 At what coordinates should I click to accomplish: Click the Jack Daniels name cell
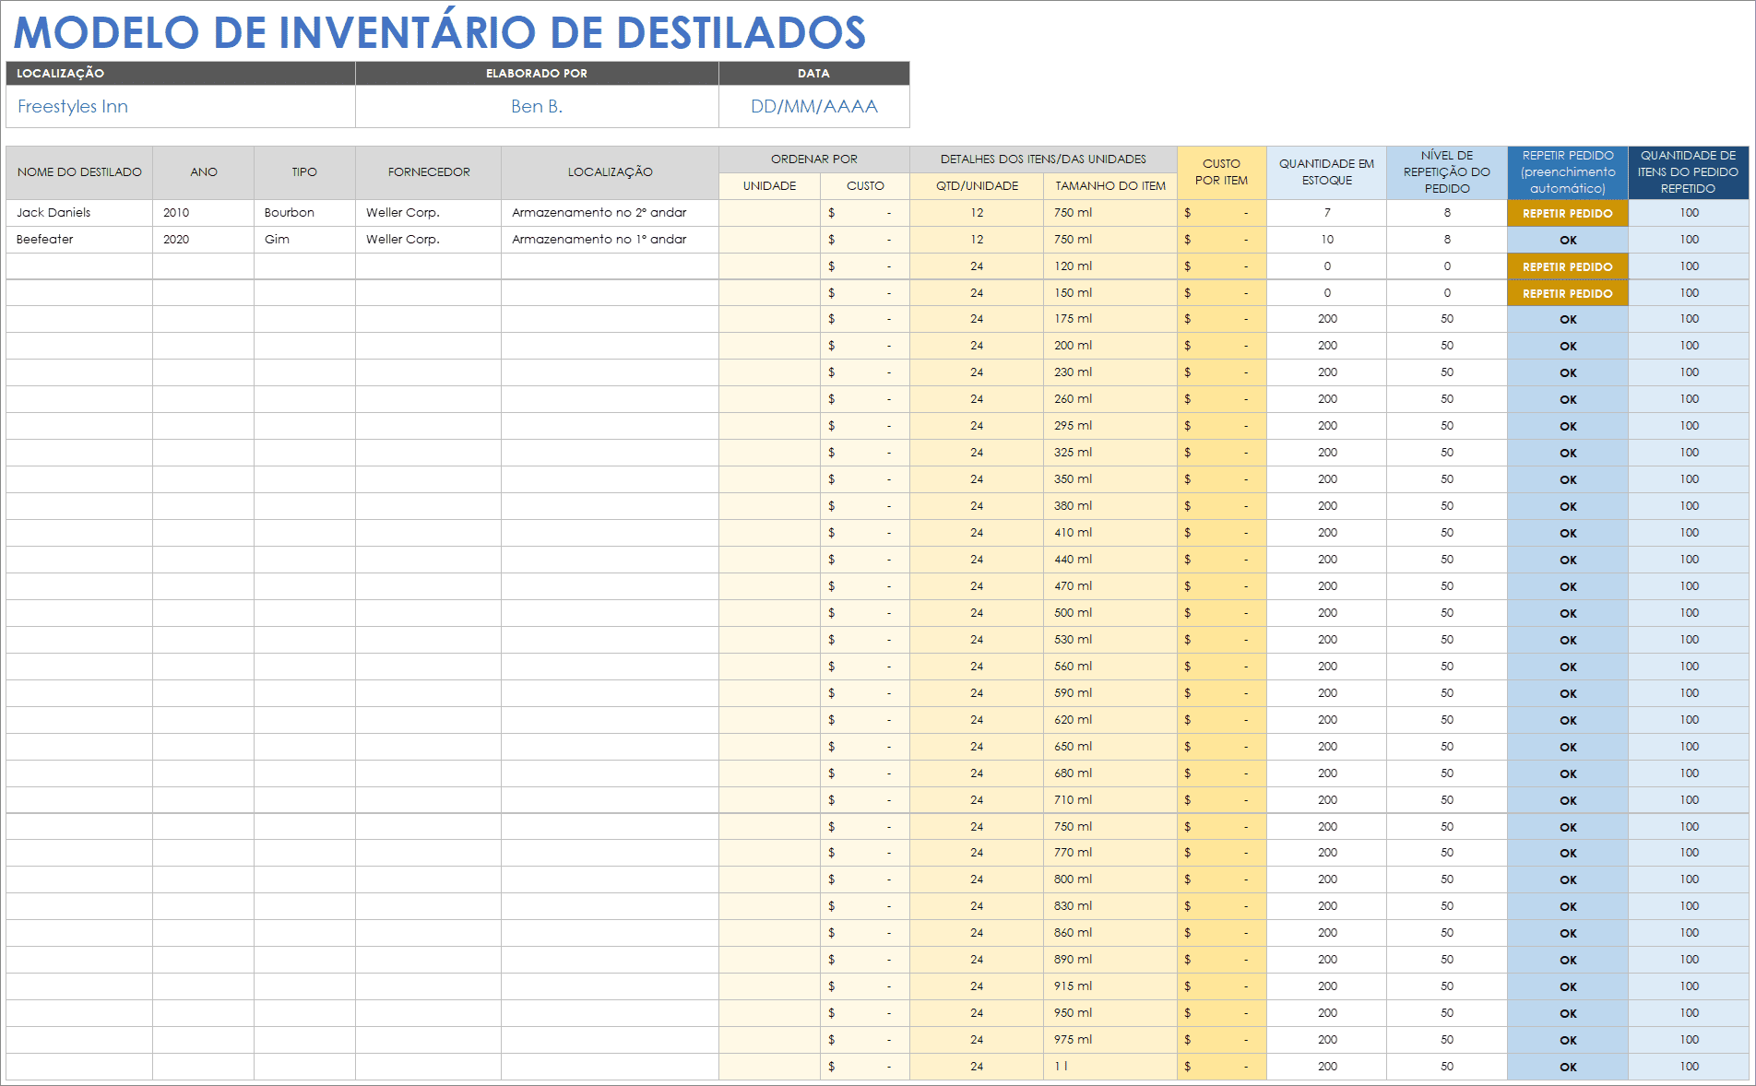click(79, 213)
